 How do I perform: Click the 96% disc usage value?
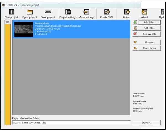(x=7, y=22)
